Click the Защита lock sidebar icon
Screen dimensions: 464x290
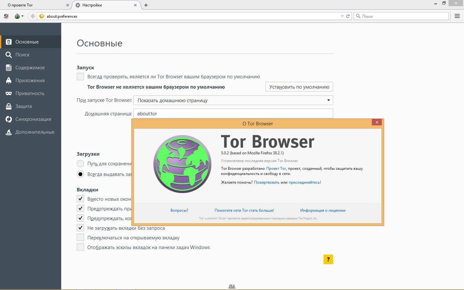point(9,106)
